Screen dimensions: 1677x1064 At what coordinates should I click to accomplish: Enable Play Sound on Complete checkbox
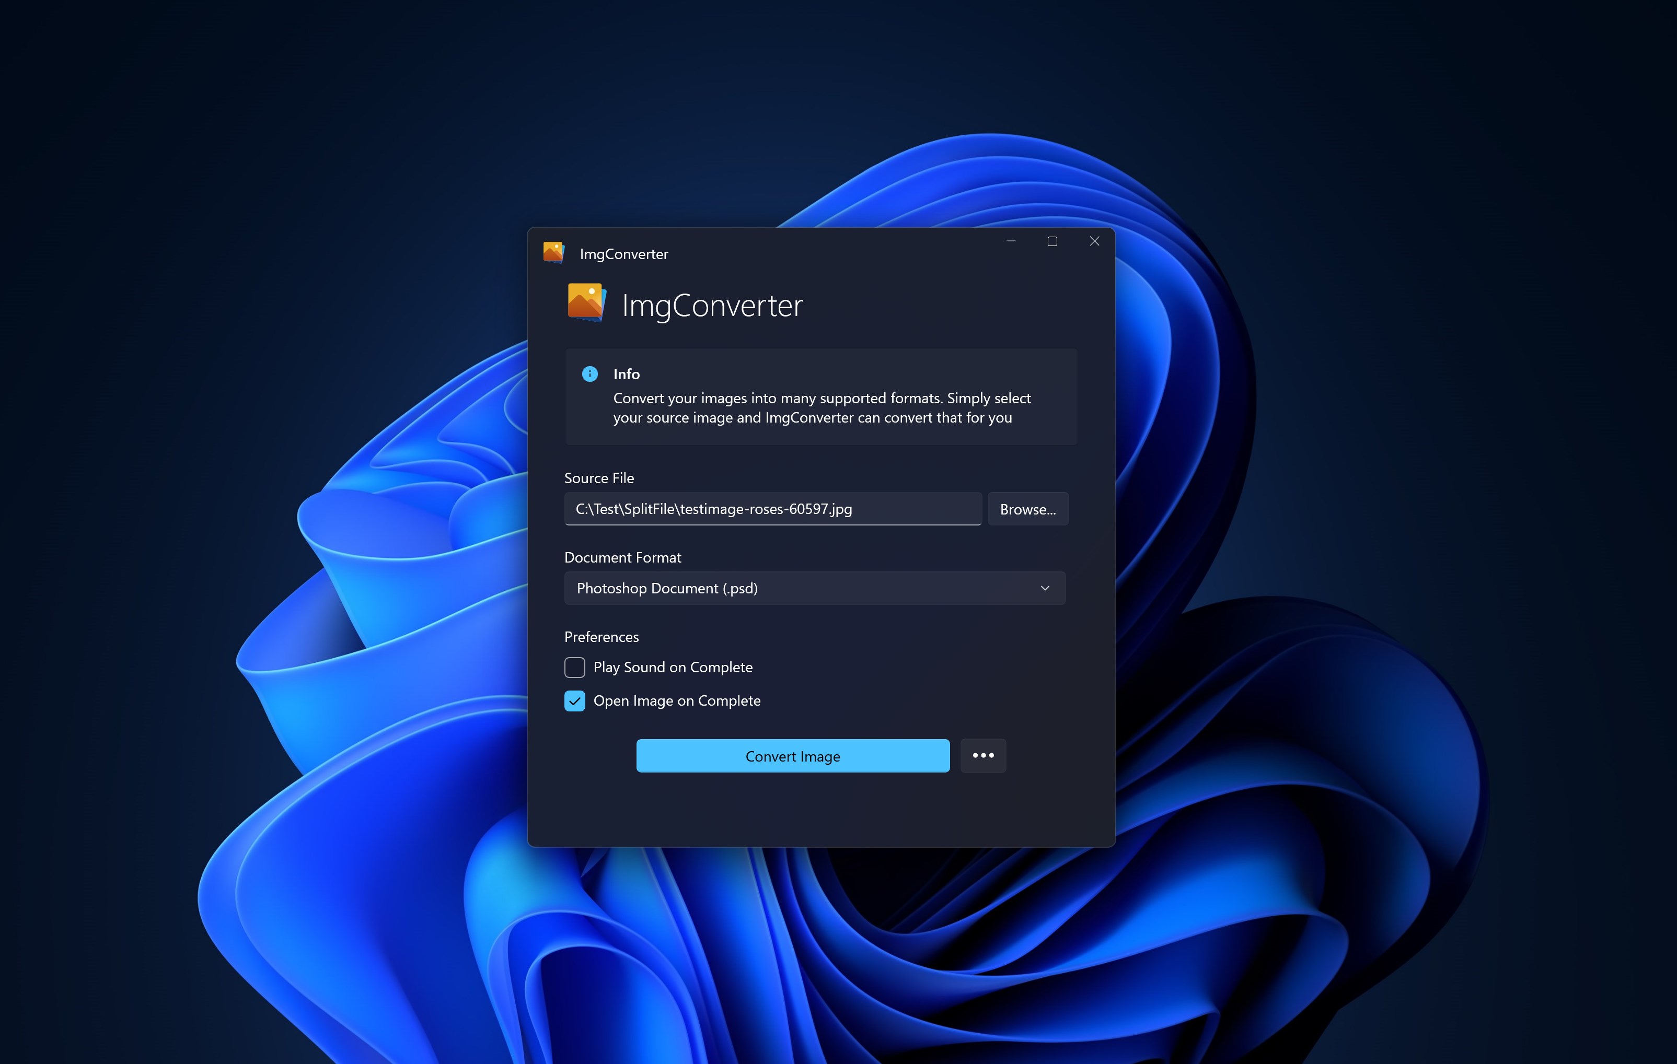tap(574, 668)
